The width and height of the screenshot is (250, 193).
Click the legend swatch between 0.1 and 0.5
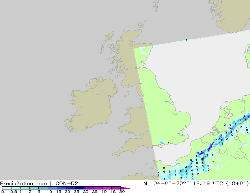click(x=7, y=188)
